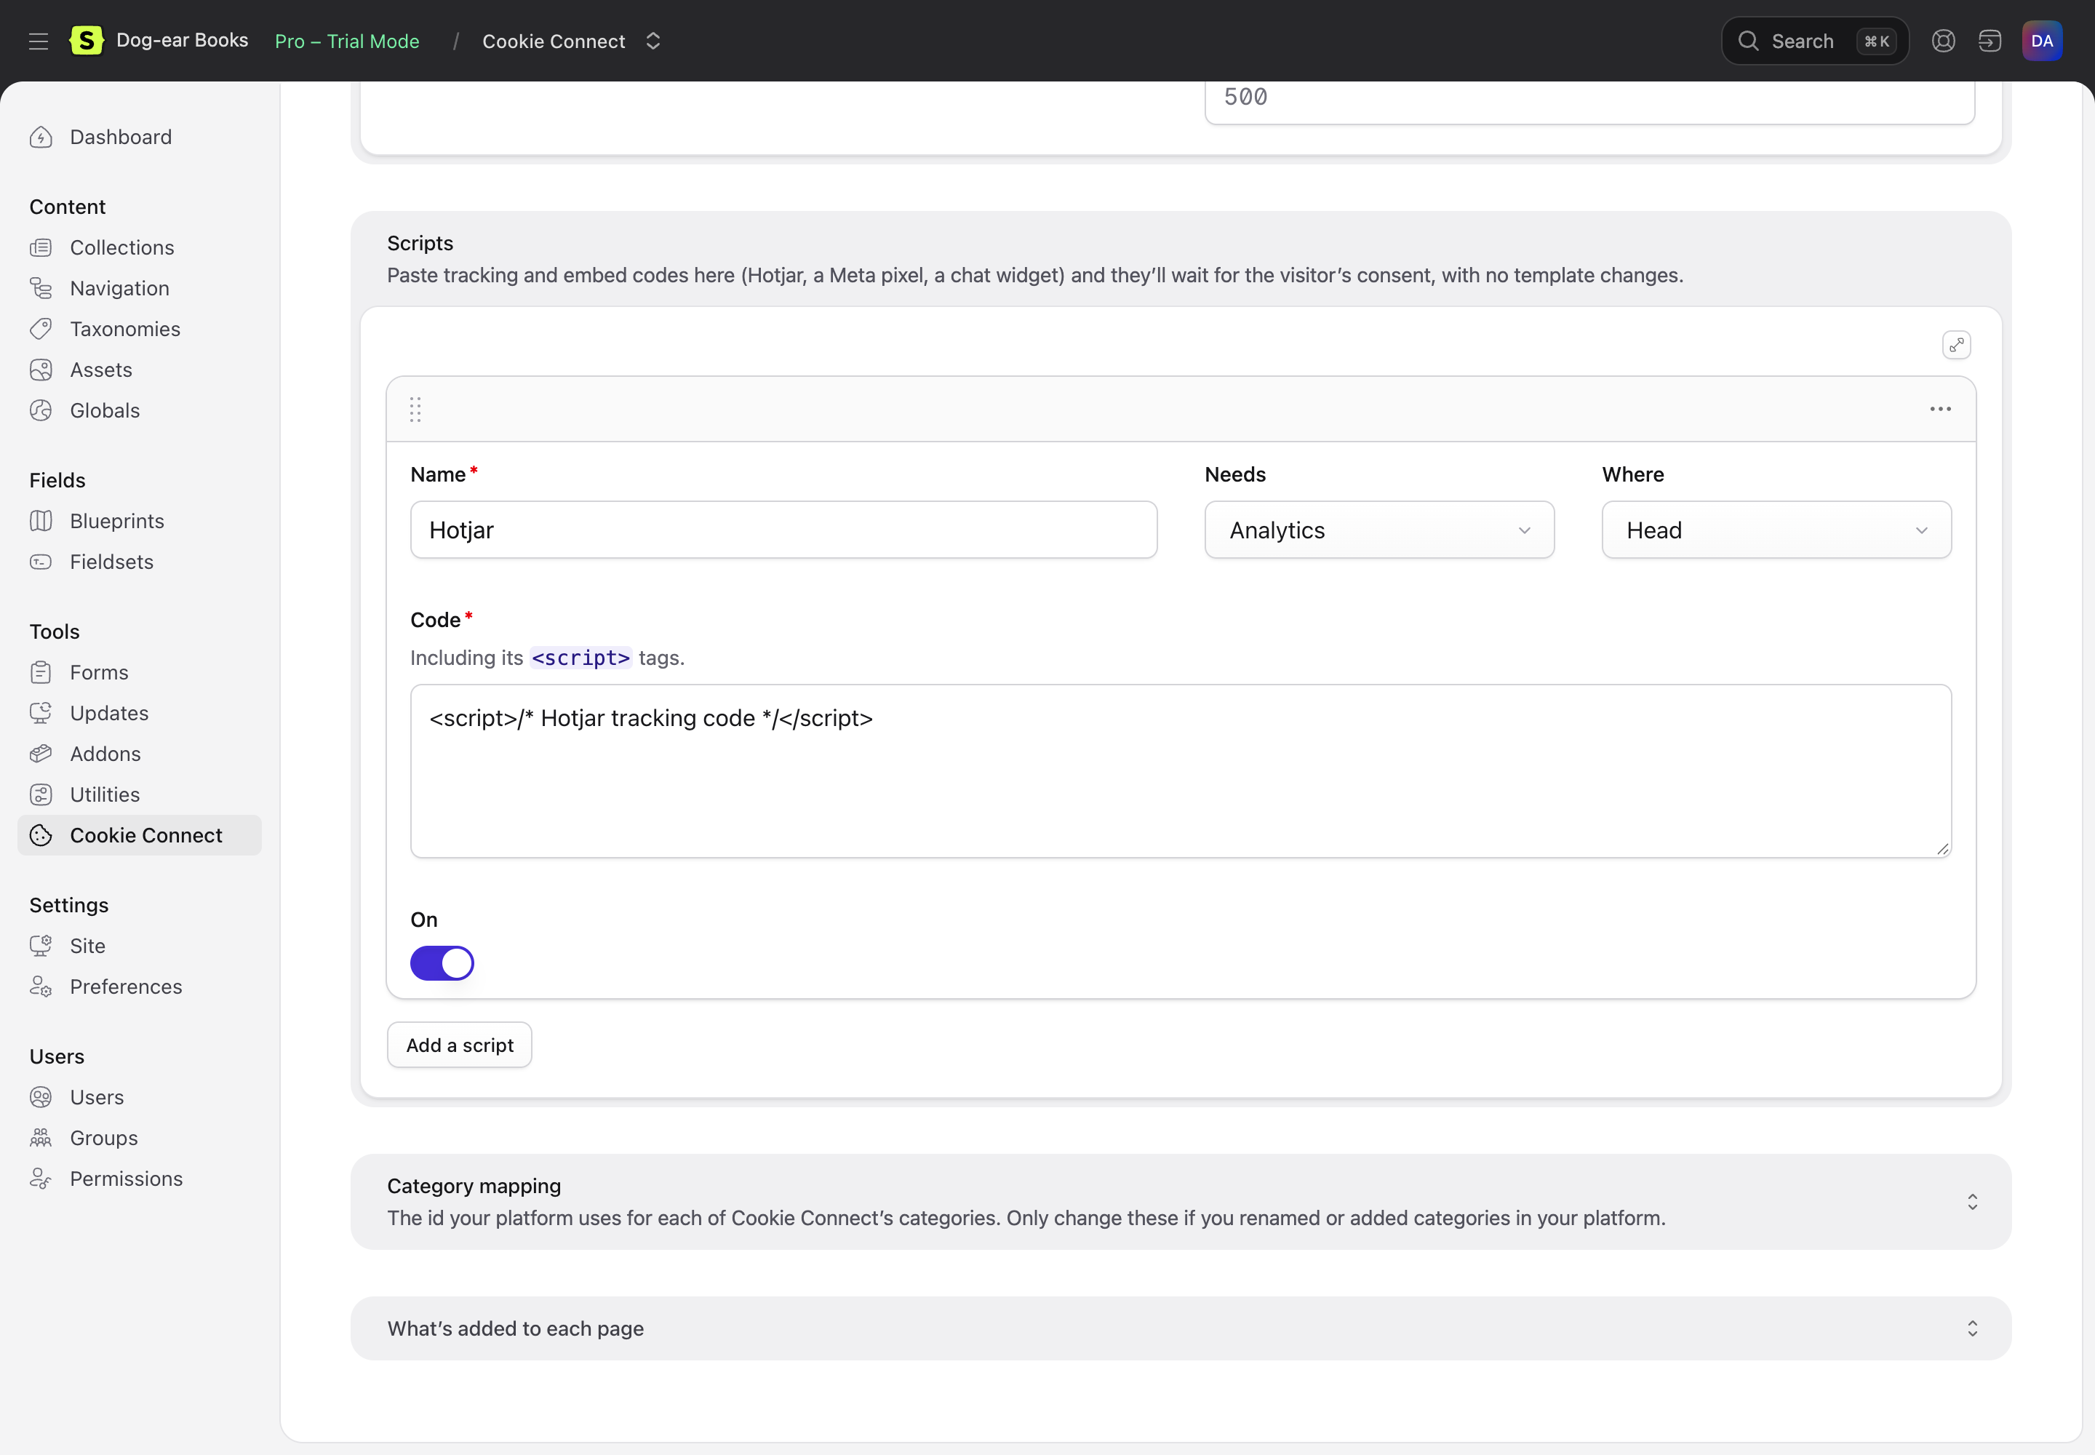Click inside the Code textarea

[x=1180, y=771]
